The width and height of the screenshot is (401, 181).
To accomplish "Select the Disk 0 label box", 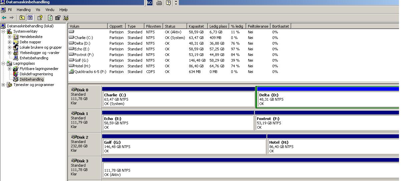I will (84, 97).
